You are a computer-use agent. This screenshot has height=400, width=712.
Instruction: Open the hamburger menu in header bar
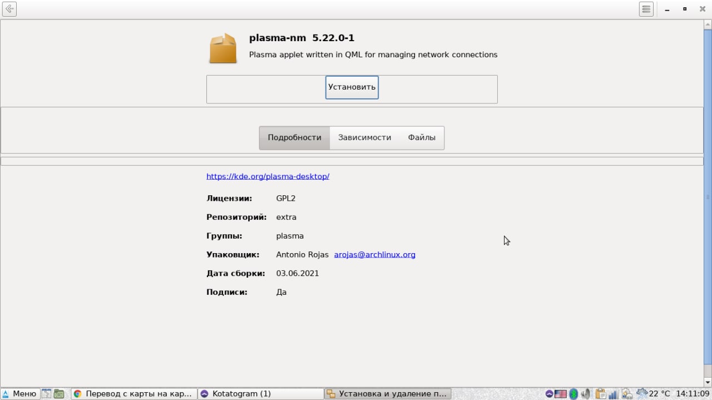tap(646, 9)
